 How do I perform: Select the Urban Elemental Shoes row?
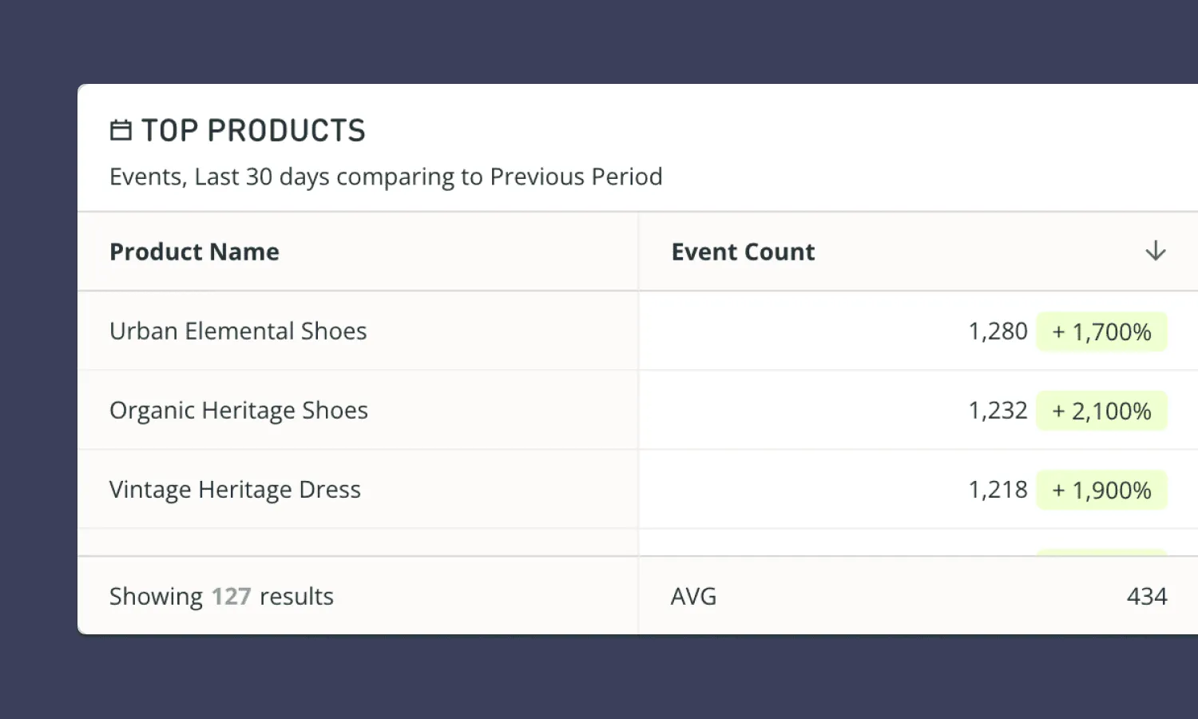point(238,331)
